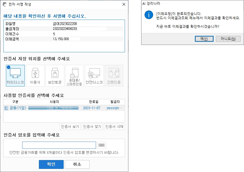This screenshot has height=172, width=244.
Task: Choose the 이동식 USB storage icon
Action: (35, 76)
